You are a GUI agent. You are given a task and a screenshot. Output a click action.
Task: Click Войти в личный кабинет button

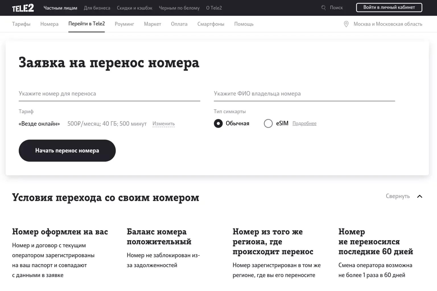pos(389,7)
